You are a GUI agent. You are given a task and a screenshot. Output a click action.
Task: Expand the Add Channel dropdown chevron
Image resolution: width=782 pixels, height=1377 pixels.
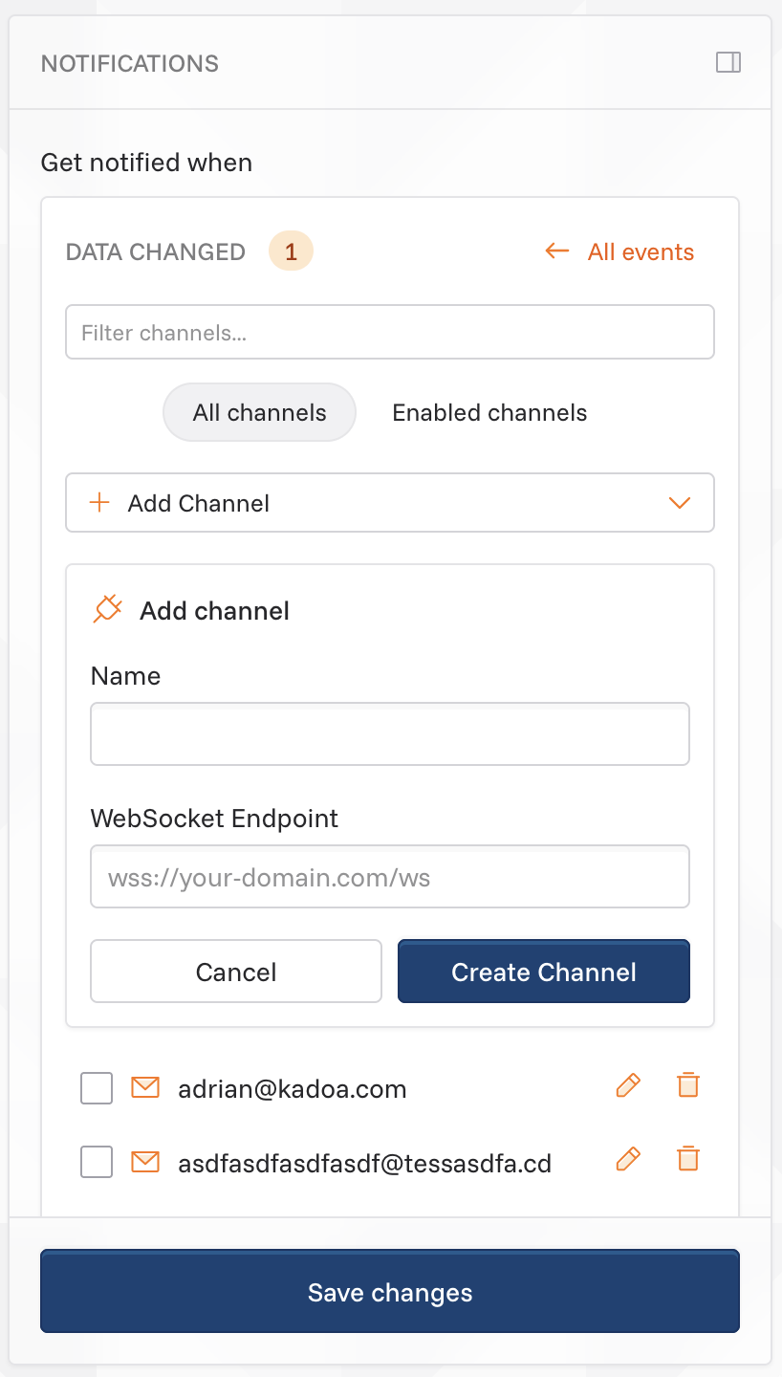click(x=680, y=503)
